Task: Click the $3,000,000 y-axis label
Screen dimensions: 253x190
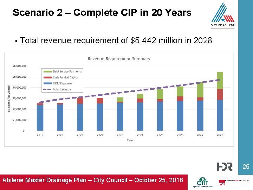Action: click(x=19, y=99)
